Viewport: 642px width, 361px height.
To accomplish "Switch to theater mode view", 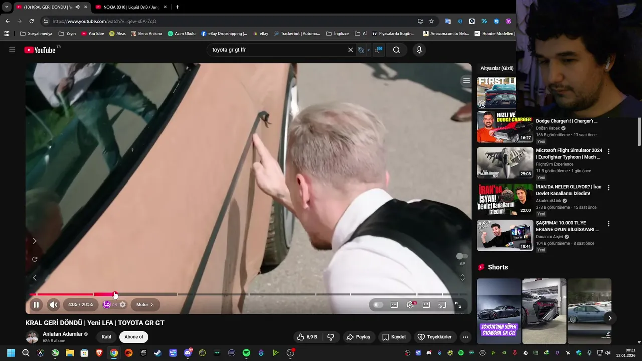I will [x=426, y=305].
